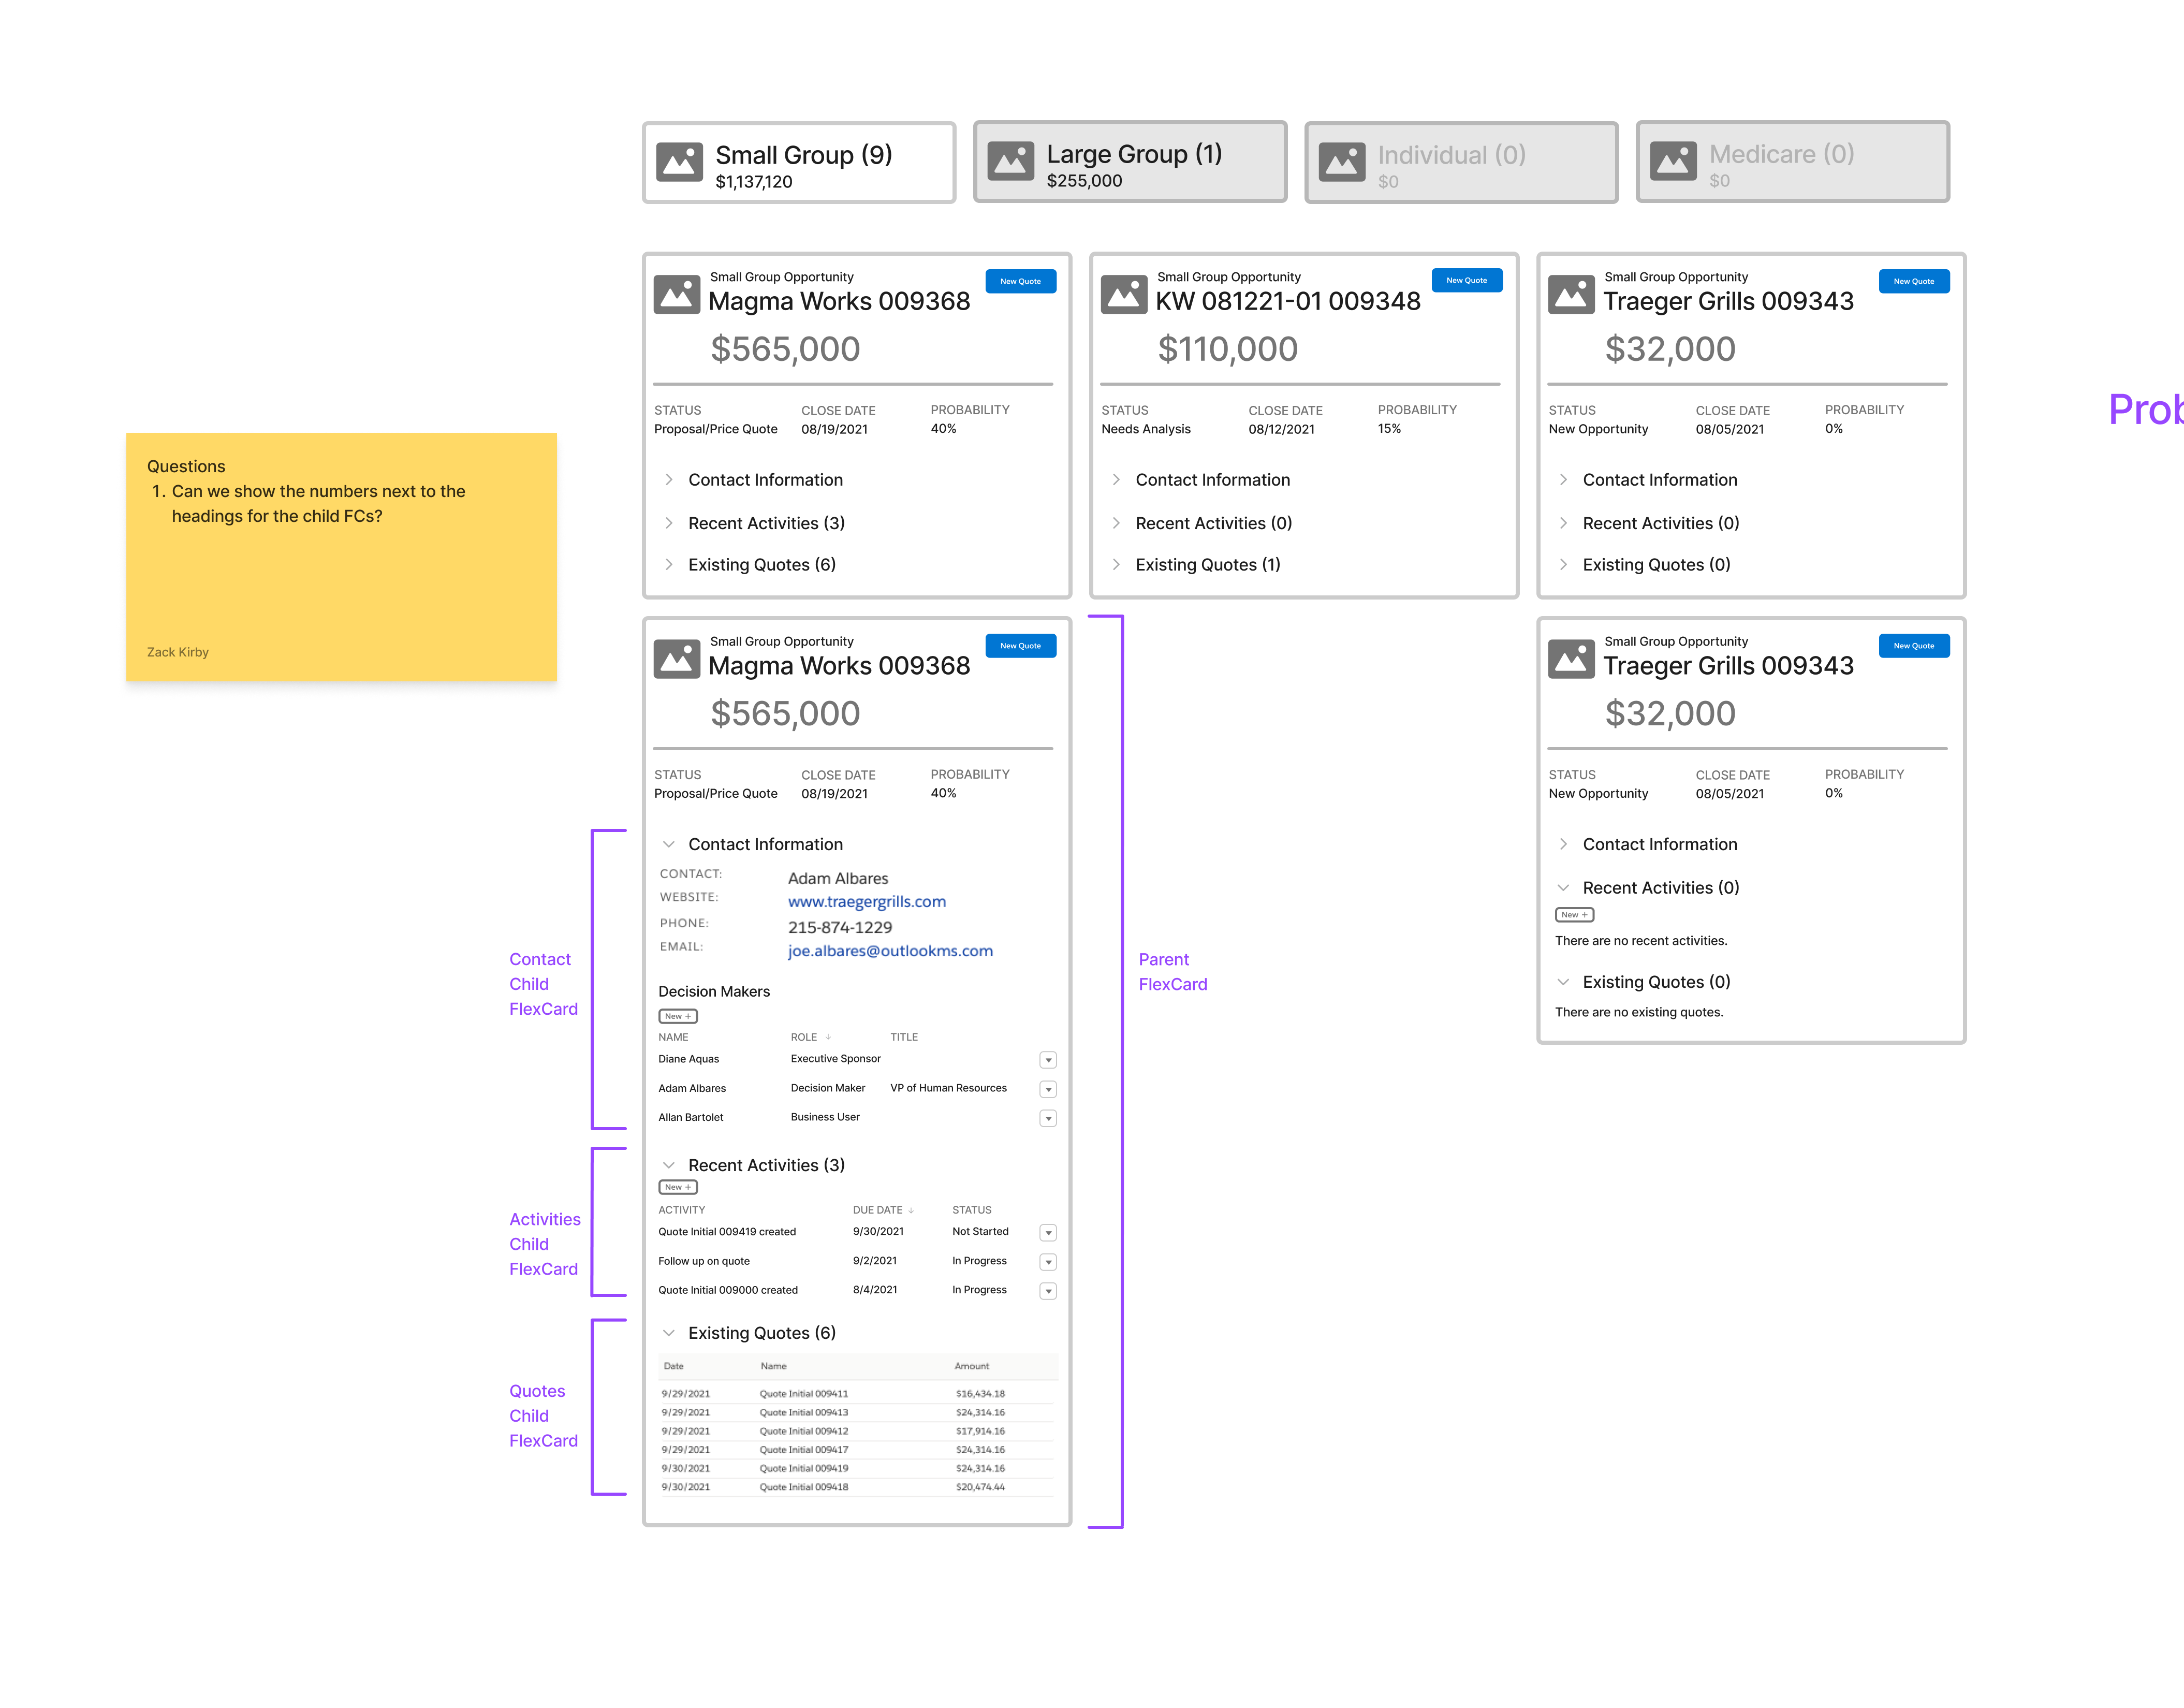This screenshot has height=1708, width=2184.
Task: Open the row menu for Follow up on quote
Action: pos(1048,1262)
